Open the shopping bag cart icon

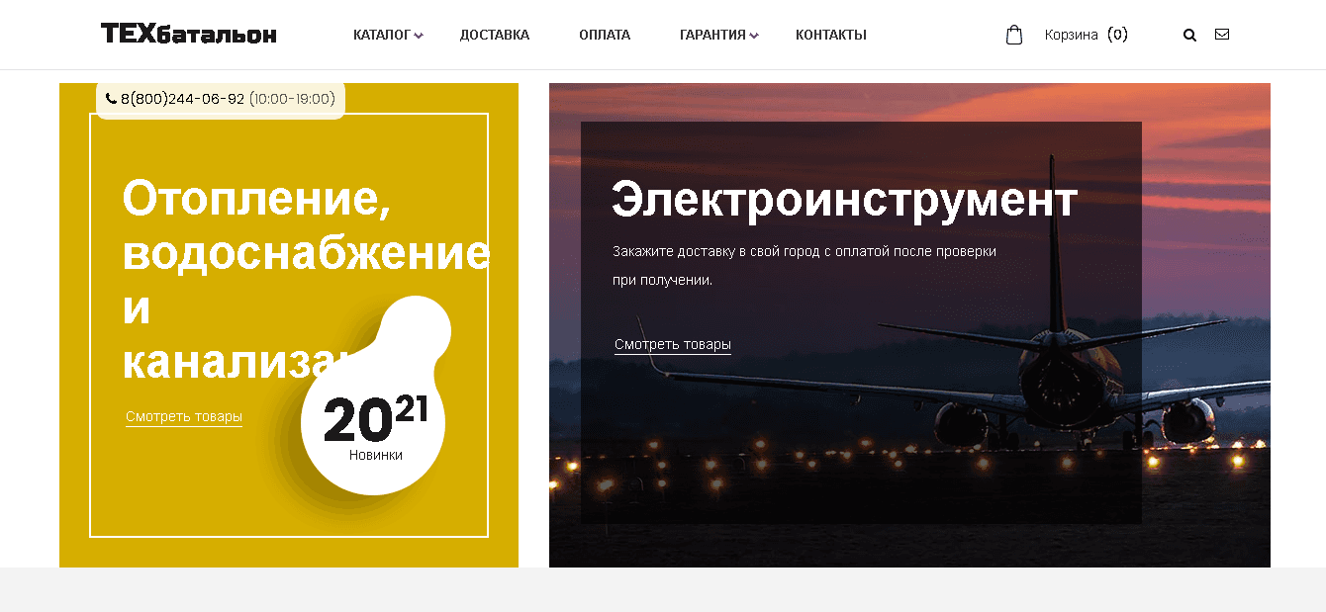tap(1013, 35)
